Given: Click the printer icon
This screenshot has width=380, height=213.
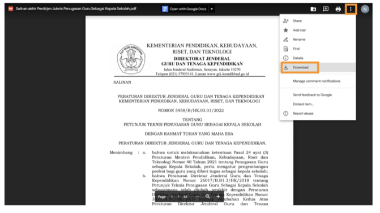Looking at the screenshot, I should coord(338,9).
